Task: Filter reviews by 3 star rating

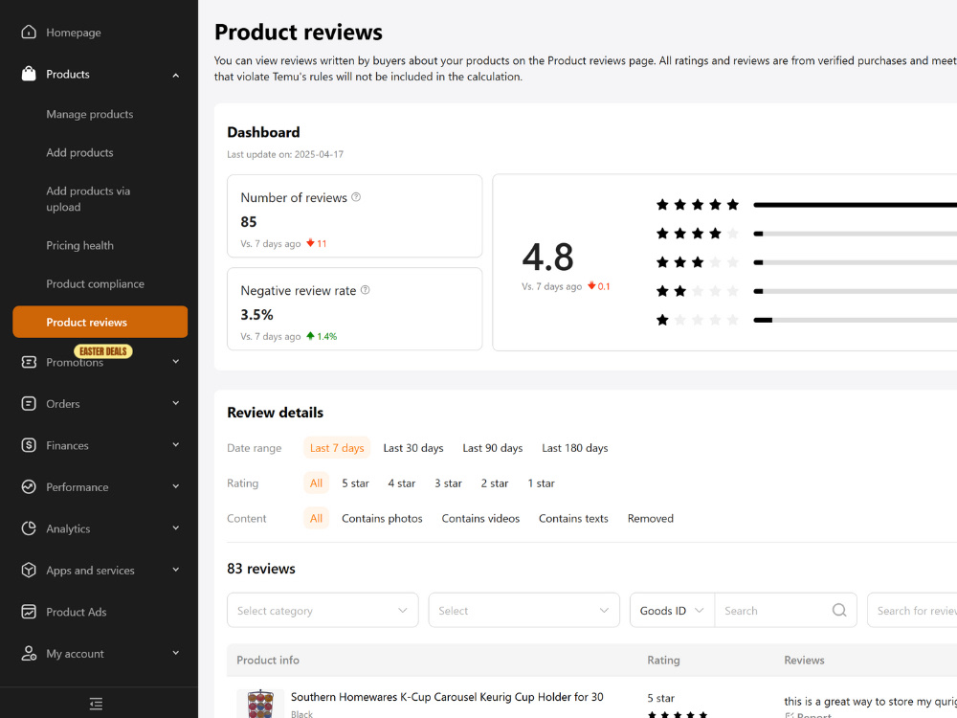Action: (448, 482)
